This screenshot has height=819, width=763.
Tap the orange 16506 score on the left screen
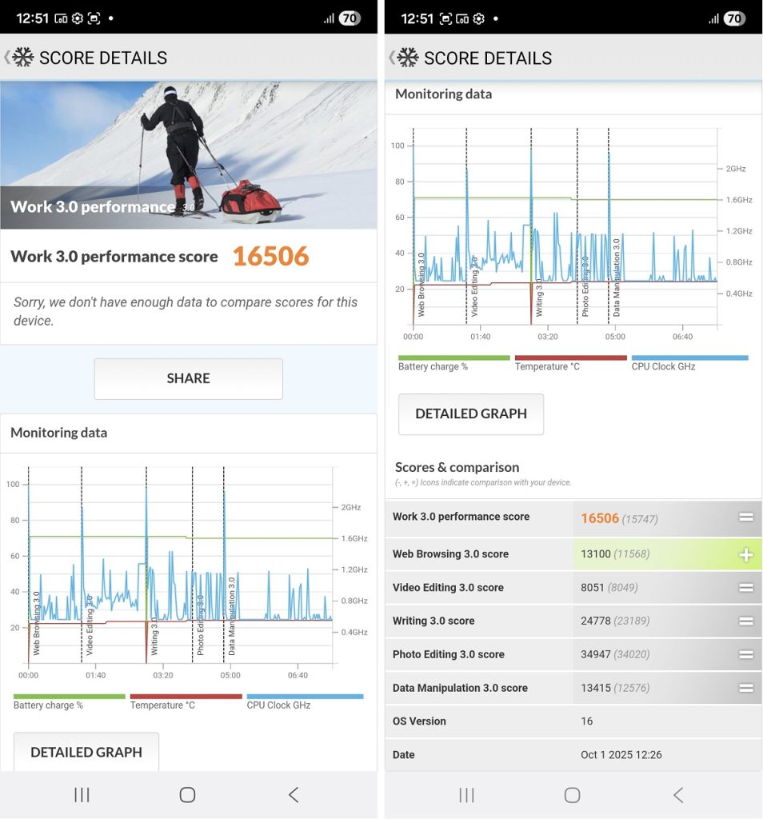(x=270, y=257)
